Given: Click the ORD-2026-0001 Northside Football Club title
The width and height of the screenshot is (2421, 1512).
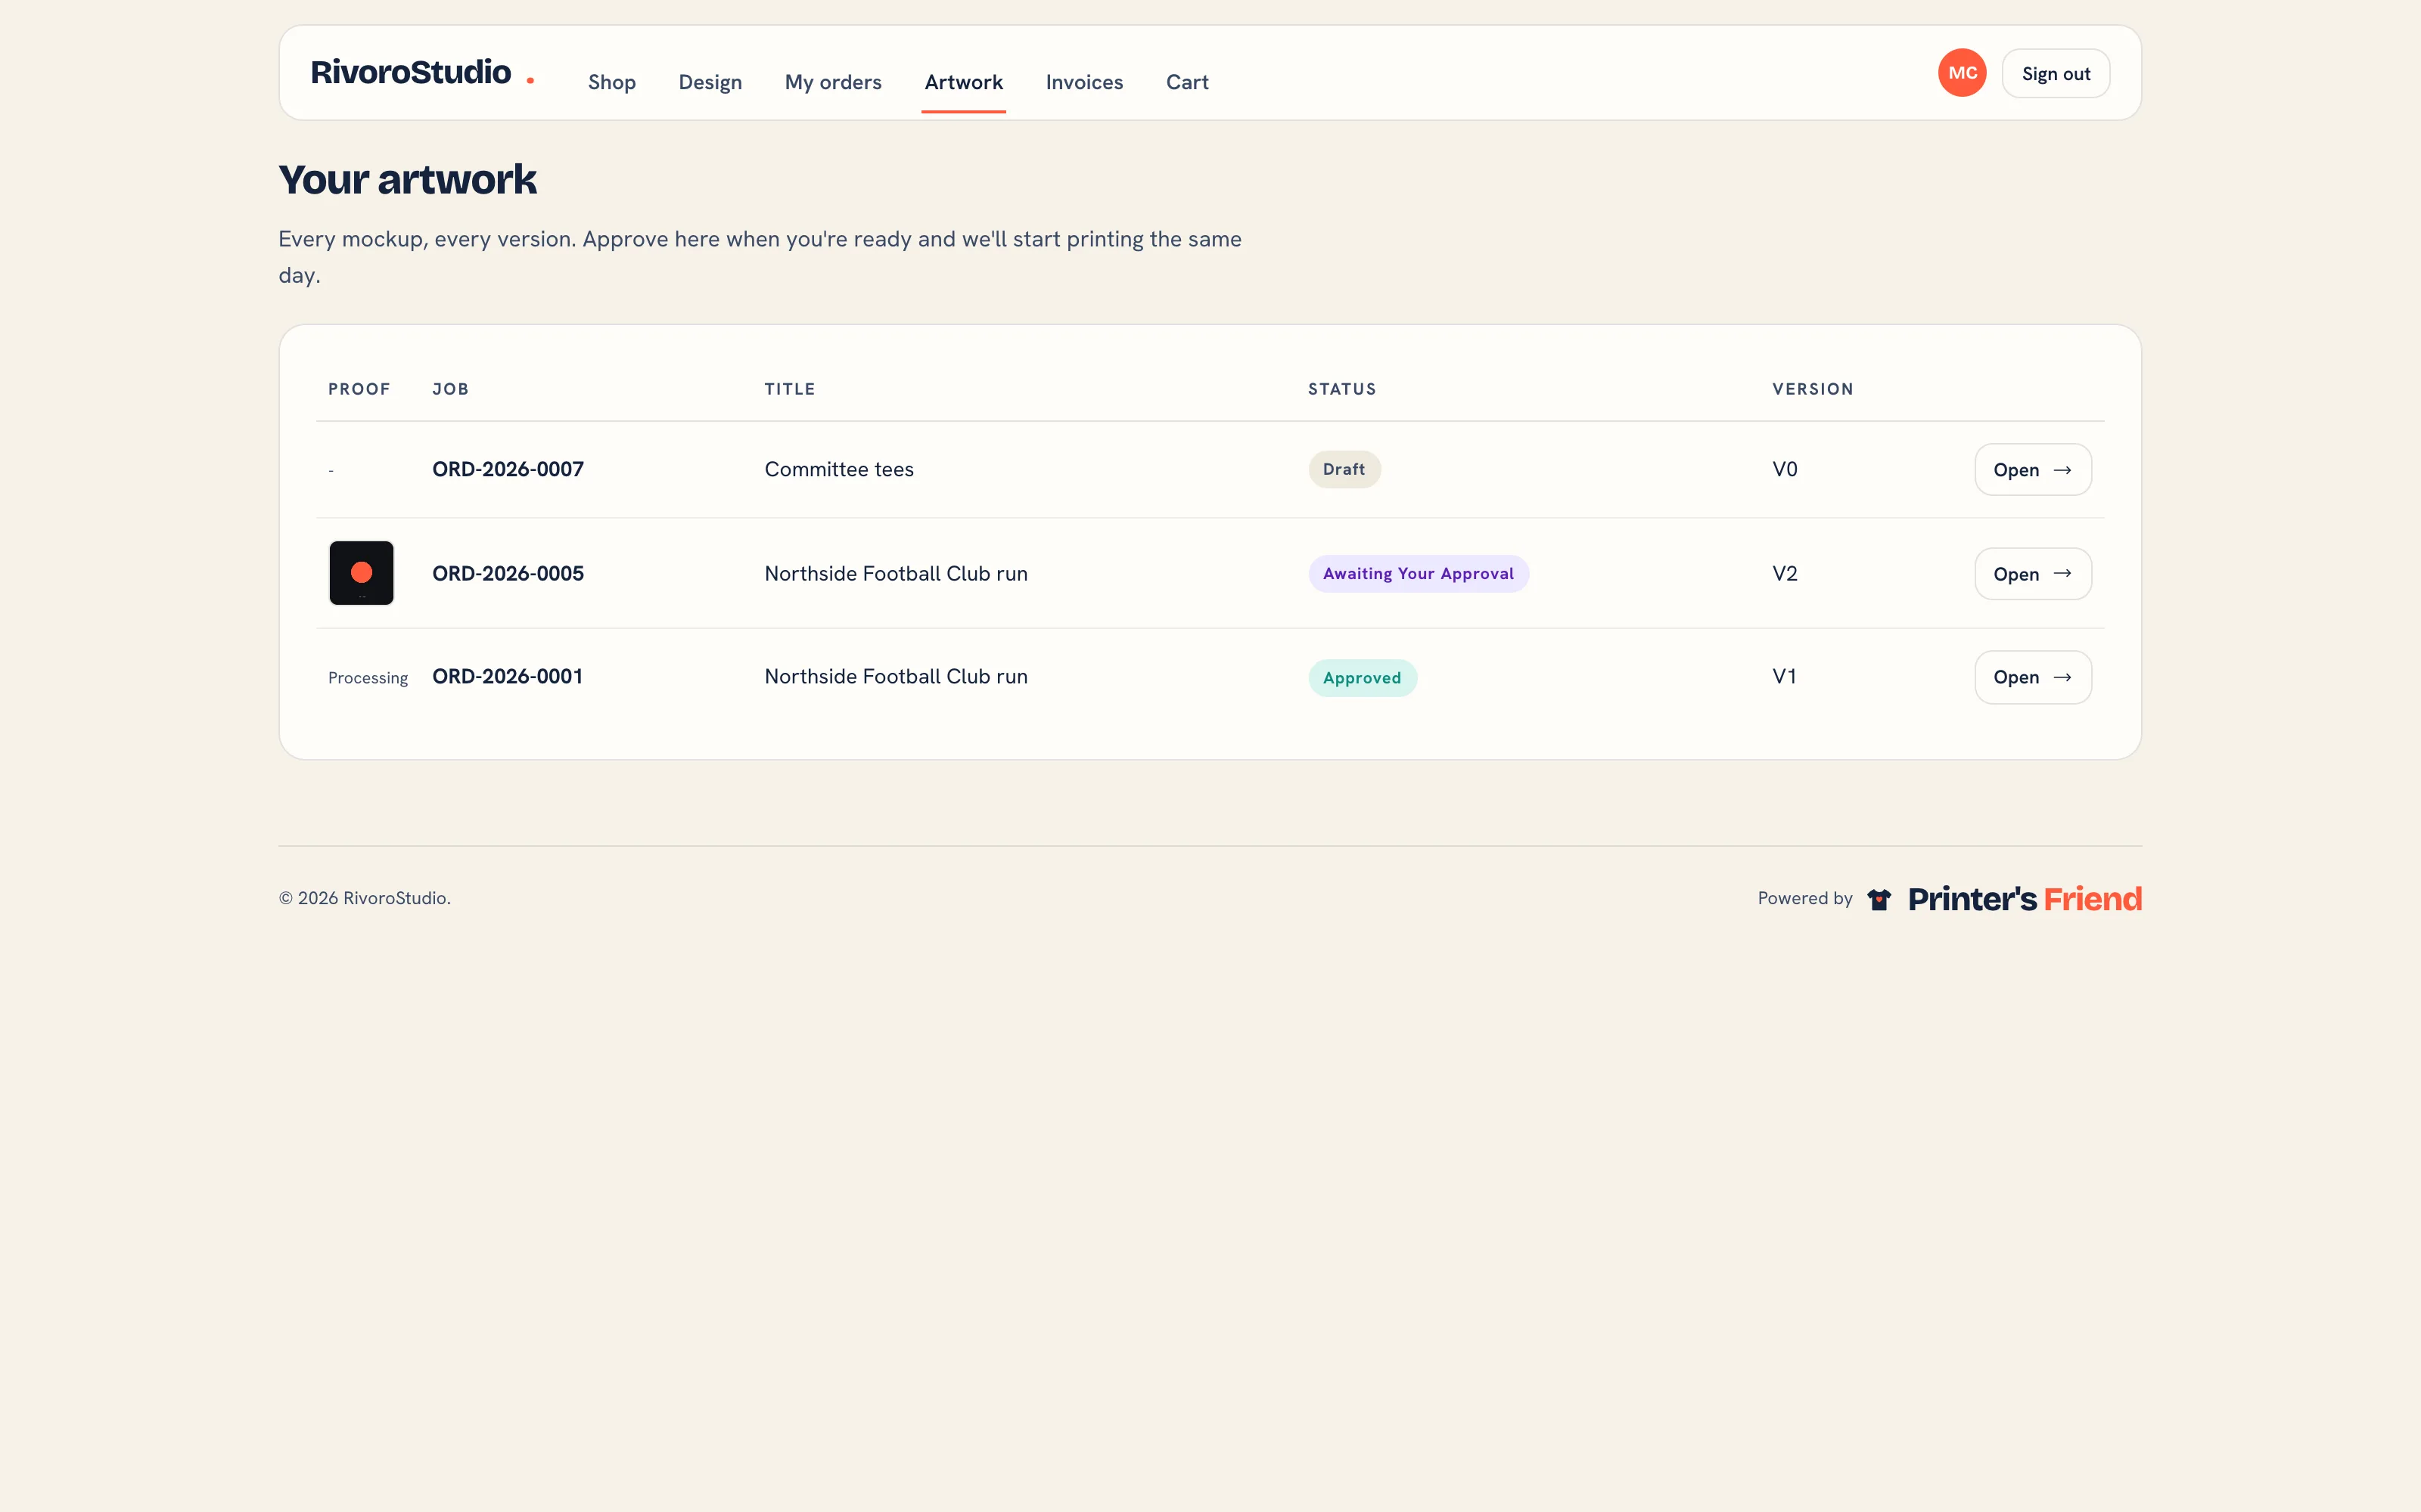Looking at the screenshot, I should coord(897,676).
